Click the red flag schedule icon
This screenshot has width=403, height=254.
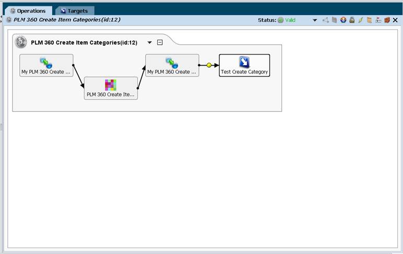(x=378, y=20)
